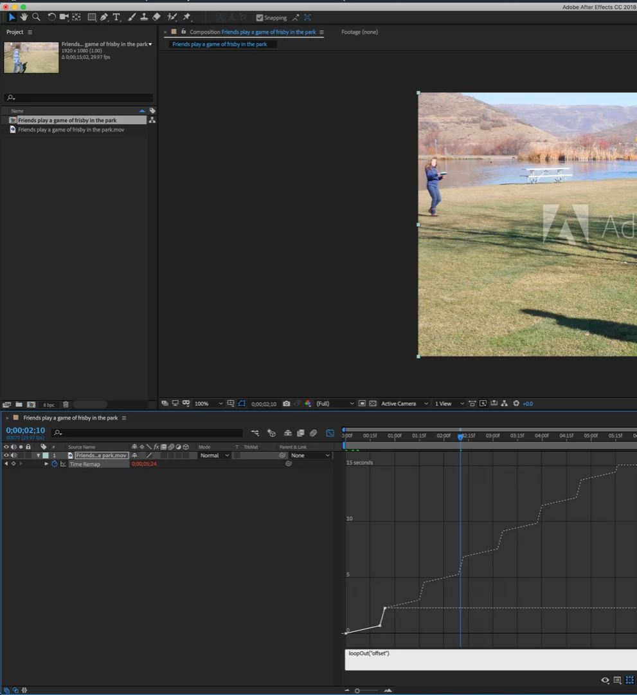The image size is (637, 695).
Task: Click the viewer timecode 0;00;02;10
Action: 264,403
